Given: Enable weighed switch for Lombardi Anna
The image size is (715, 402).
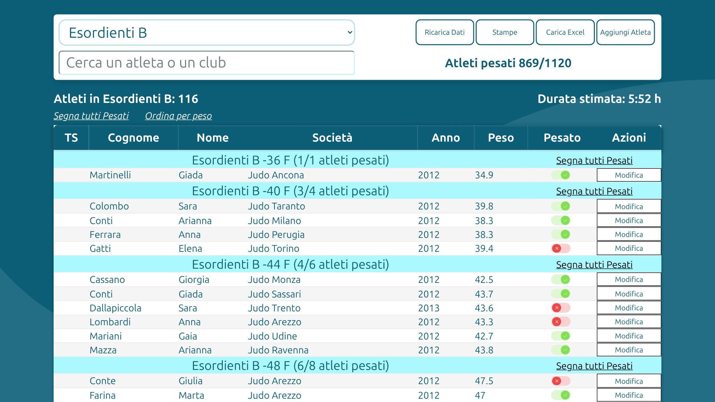Looking at the screenshot, I should [x=561, y=322].
